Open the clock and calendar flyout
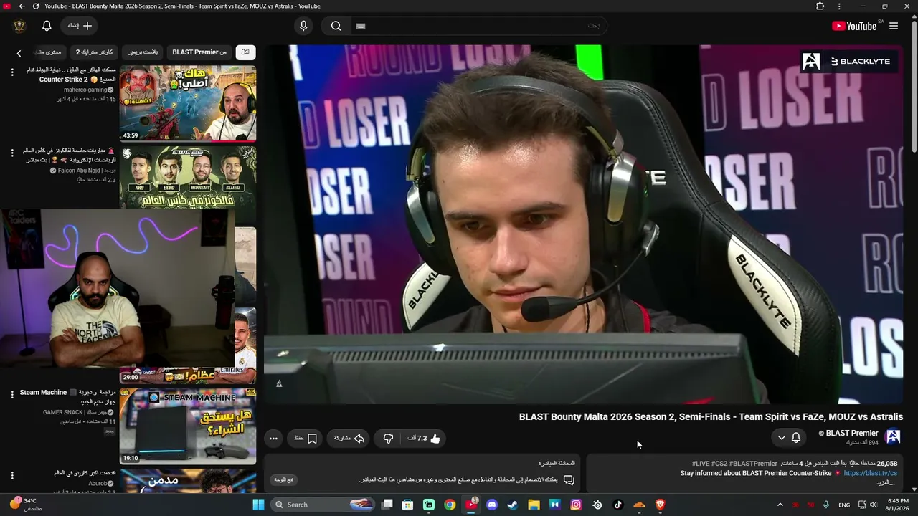This screenshot has width=918, height=516. [898, 505]
